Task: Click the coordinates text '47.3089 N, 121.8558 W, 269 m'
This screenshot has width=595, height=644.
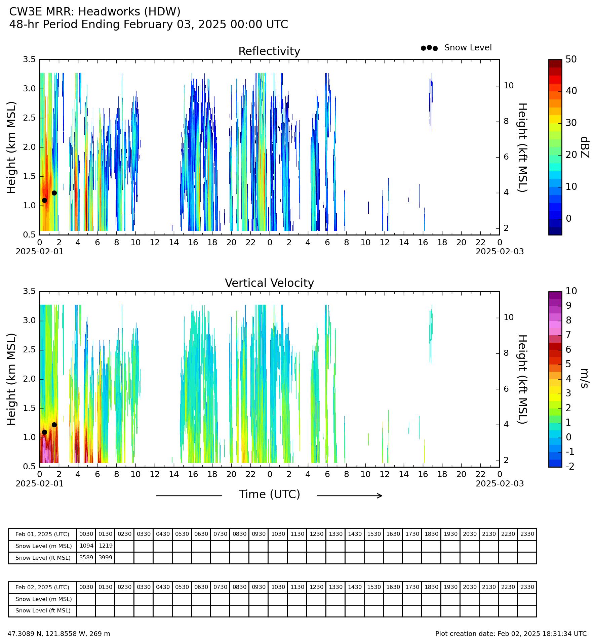Action: [59, 634]
